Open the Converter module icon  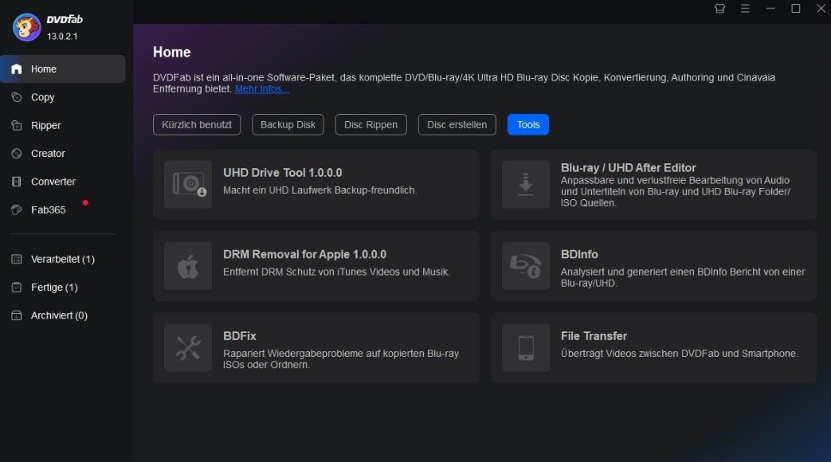(x=17, y=182)
